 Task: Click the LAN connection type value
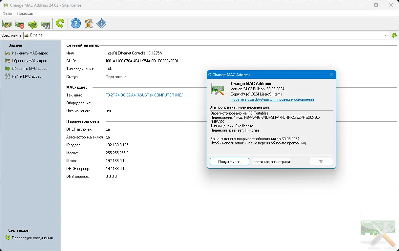coord(109,69)
